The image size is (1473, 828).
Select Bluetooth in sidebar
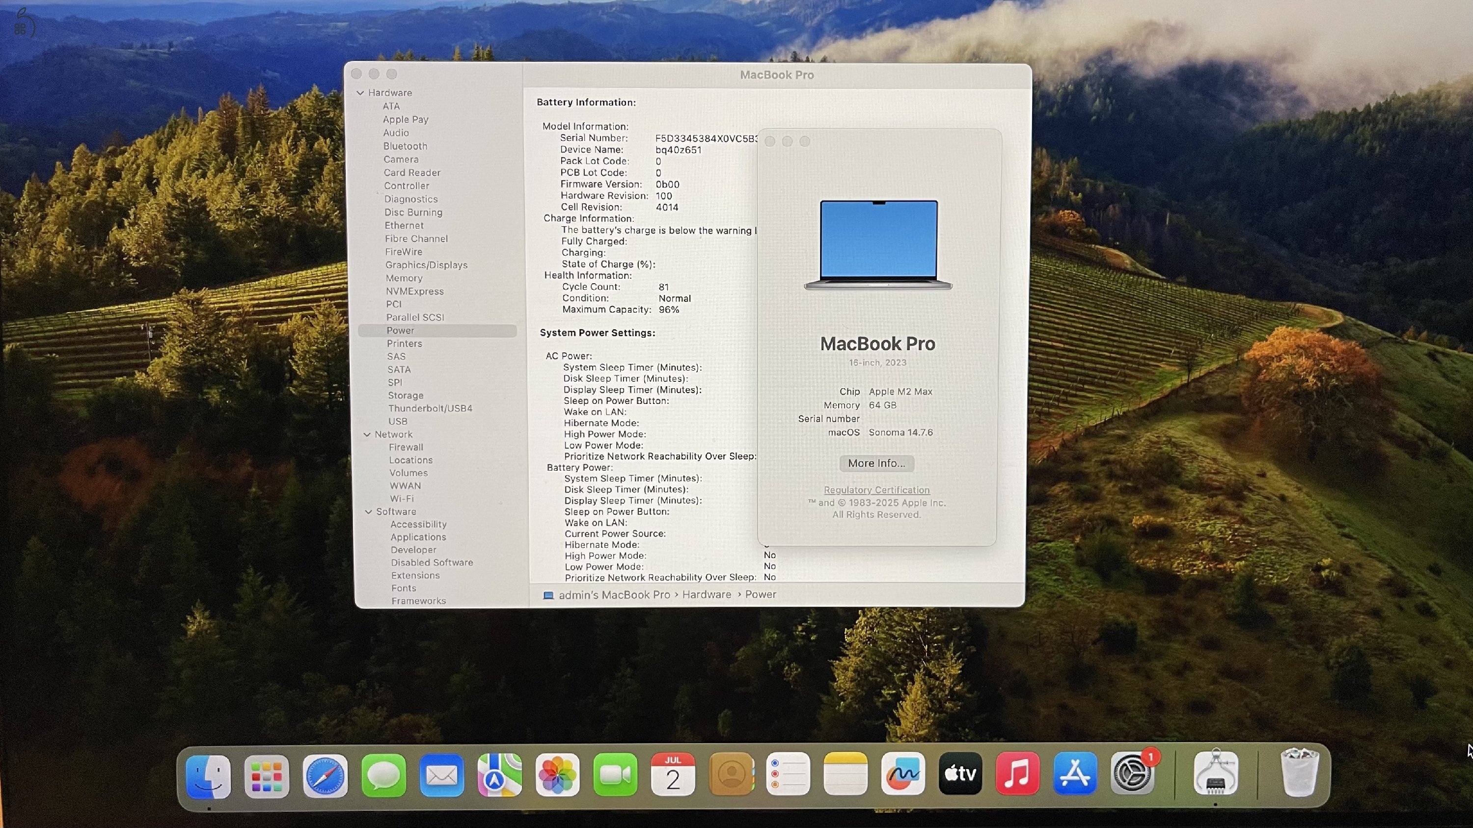[405, 146]
